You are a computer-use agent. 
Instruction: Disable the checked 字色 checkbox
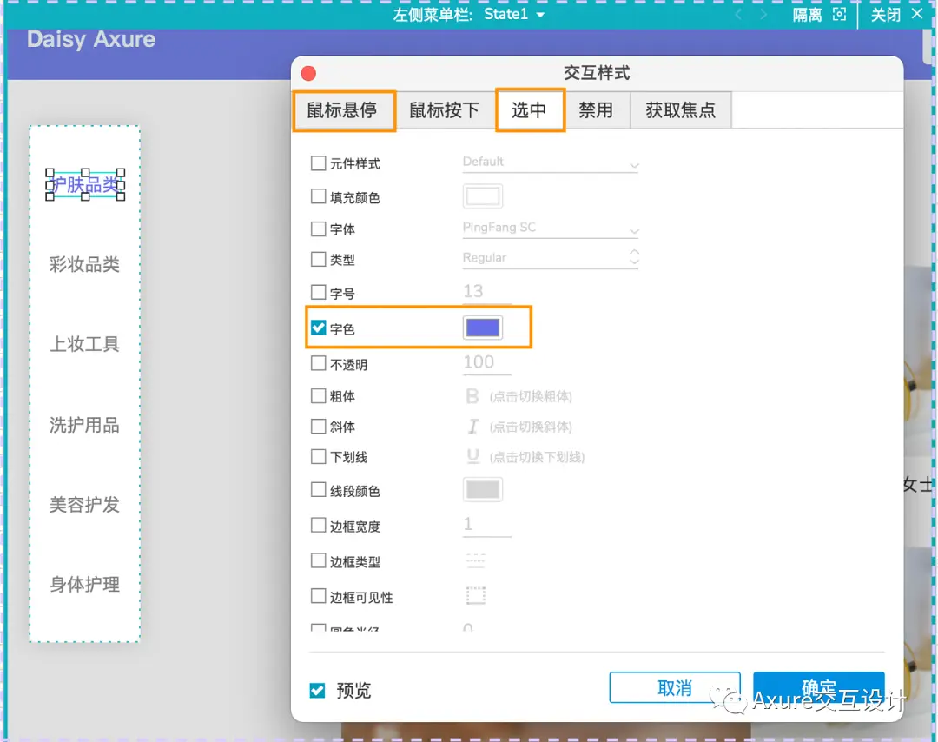tap(318, 327)
